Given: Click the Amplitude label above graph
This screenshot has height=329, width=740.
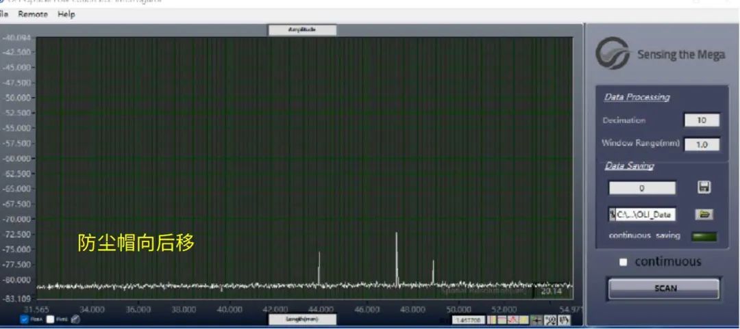Looking at the screenshot, I should [301, 30].
